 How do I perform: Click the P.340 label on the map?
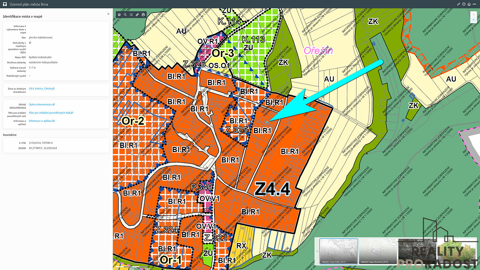202,187
